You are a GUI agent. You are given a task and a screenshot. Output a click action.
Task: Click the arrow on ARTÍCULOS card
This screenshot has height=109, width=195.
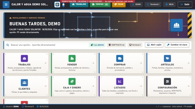coord(188,63)
